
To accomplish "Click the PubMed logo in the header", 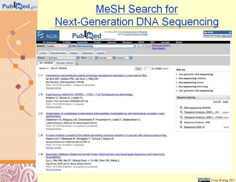I will pos(85,35).
